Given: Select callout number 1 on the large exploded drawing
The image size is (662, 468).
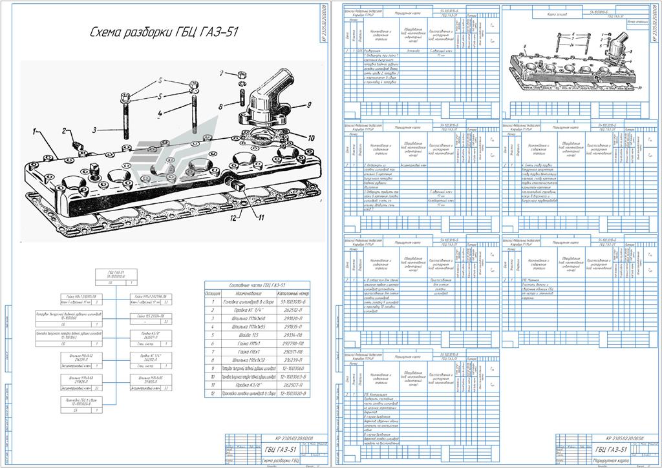Looking at the screenshot, I should click(x=35, y=132).
